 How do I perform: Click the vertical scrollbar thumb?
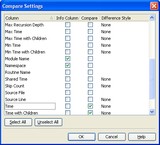click(x=152, y=79)
